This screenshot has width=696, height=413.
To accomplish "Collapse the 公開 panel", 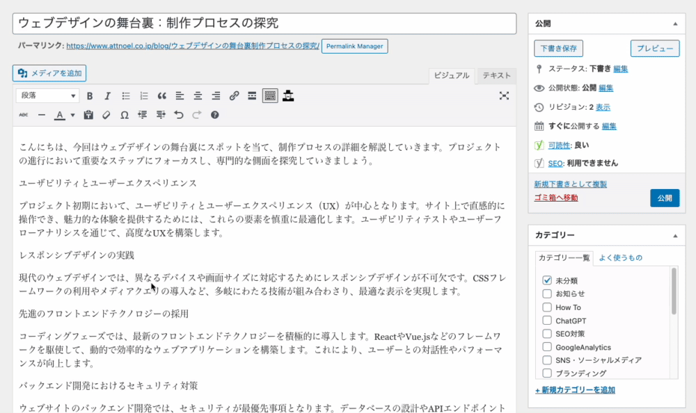I will pos(675,24).
